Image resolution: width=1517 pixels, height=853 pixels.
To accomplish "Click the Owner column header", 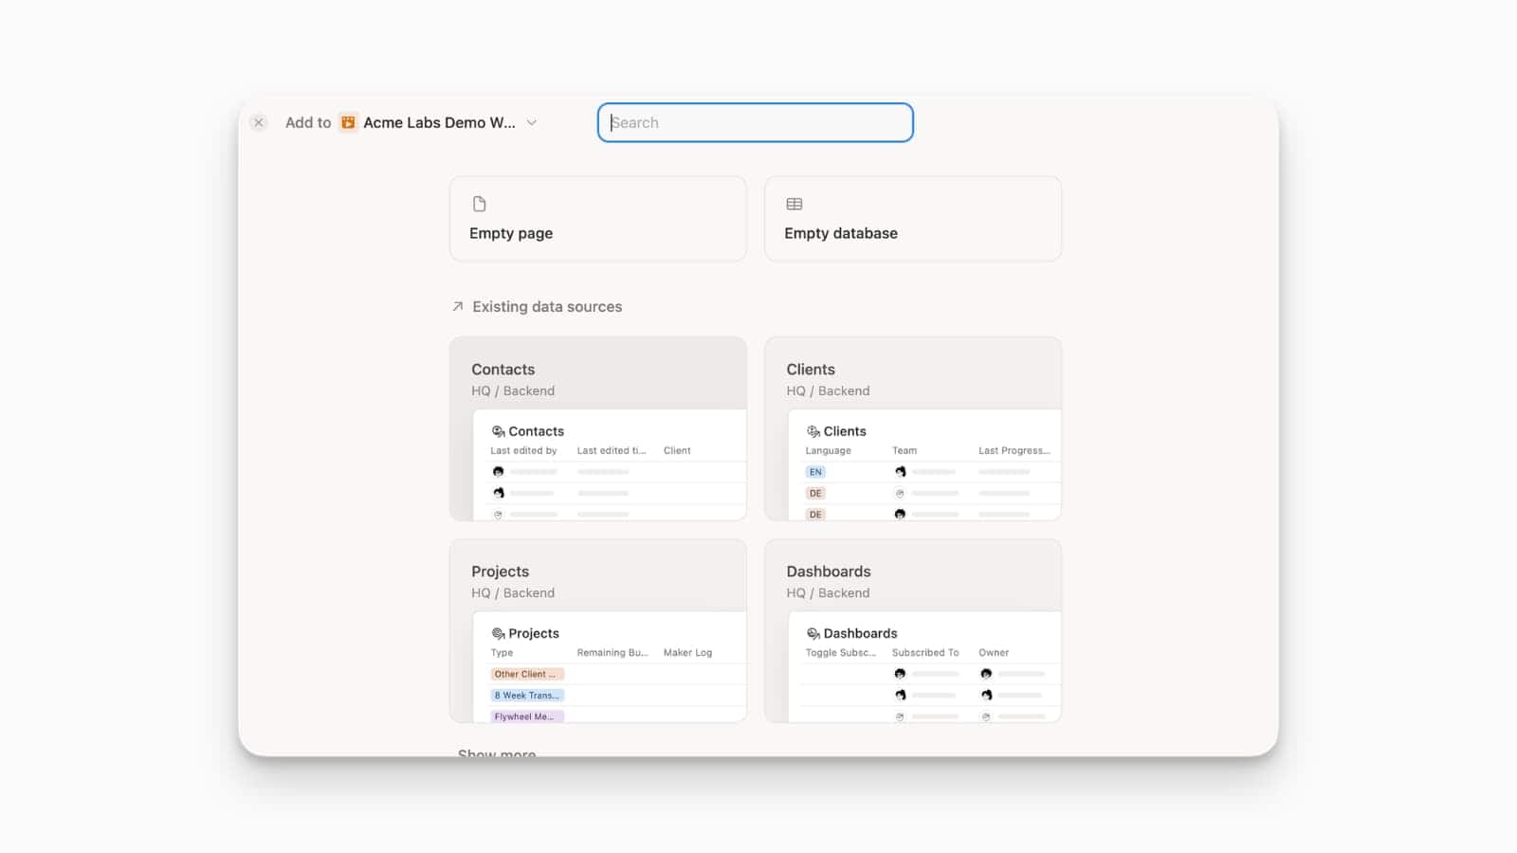I will click(994, 652).
